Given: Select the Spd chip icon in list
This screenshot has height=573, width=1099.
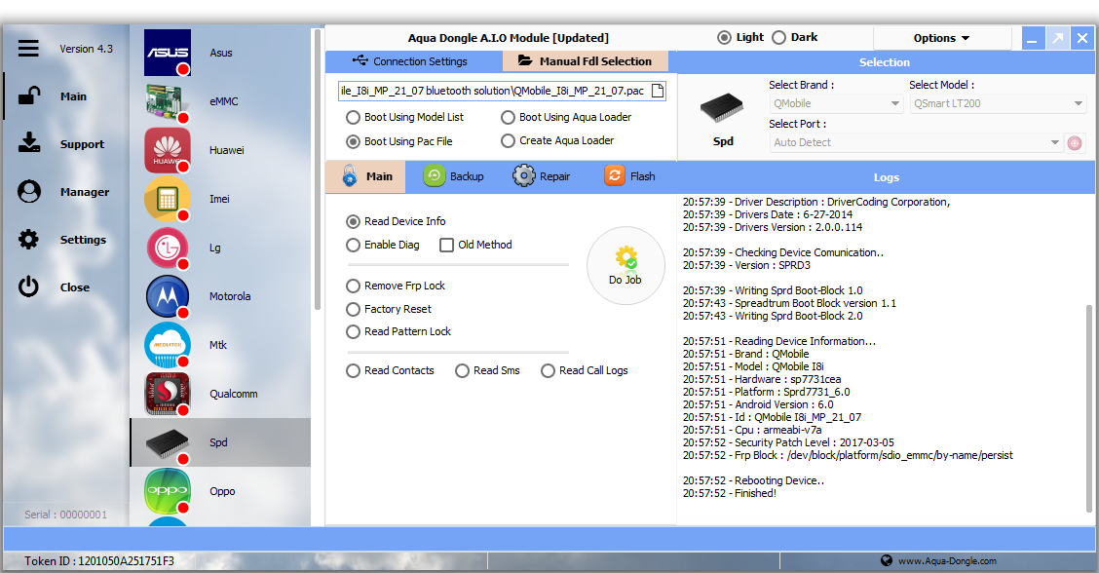Looking at the screenshot, I should click(168, 443).
